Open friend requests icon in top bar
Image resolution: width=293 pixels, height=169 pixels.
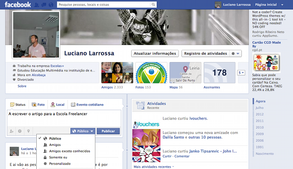coord(37,5)
